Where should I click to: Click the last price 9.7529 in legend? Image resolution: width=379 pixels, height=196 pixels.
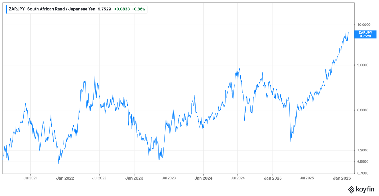click(104, 9)
